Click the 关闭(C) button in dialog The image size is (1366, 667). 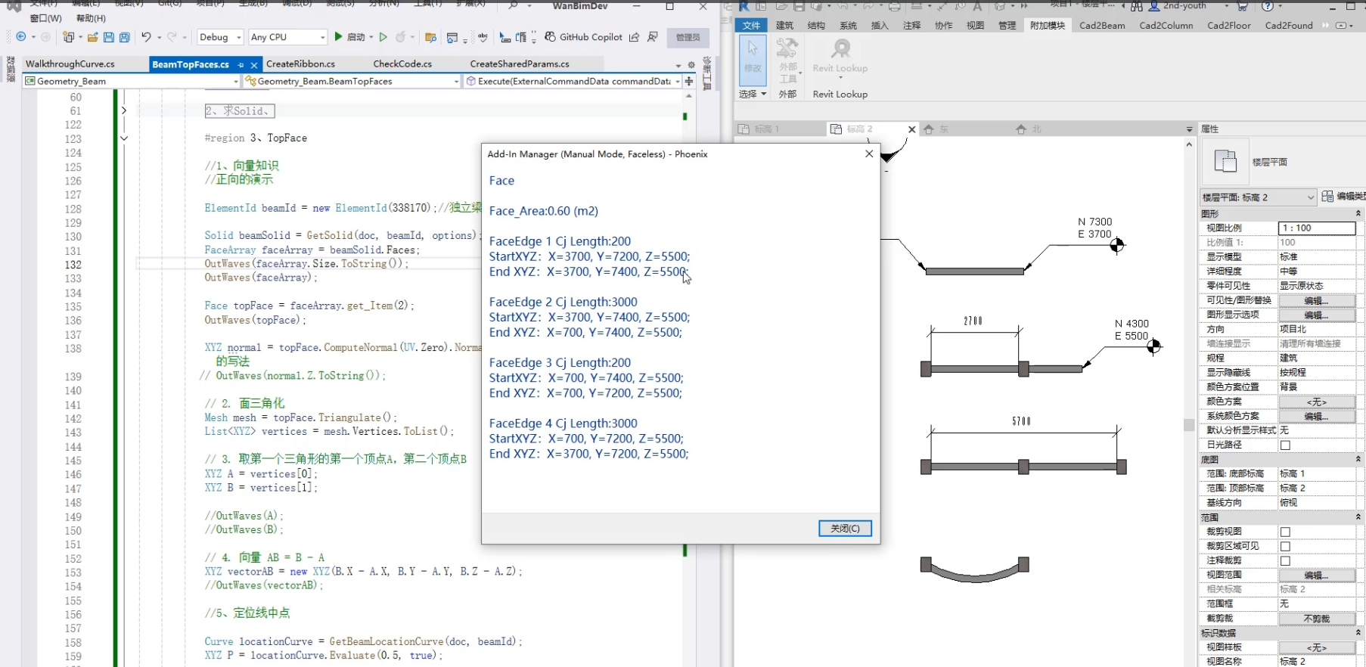click(845, 529)
